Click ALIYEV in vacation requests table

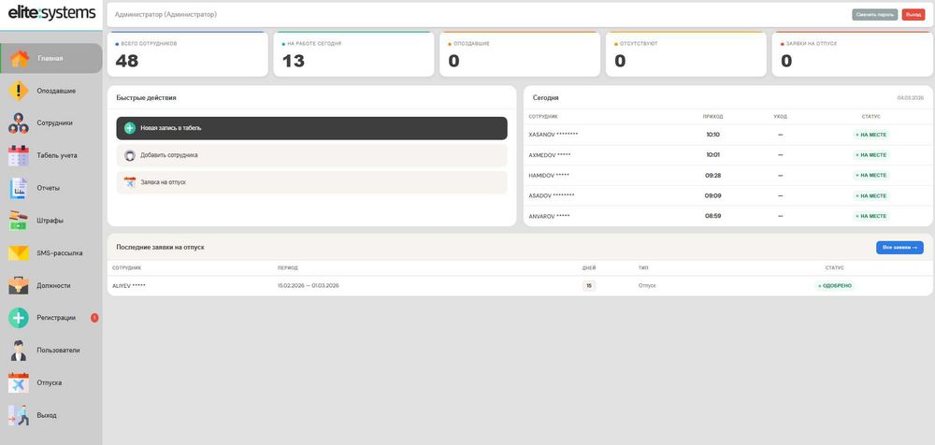click(129, 286)
